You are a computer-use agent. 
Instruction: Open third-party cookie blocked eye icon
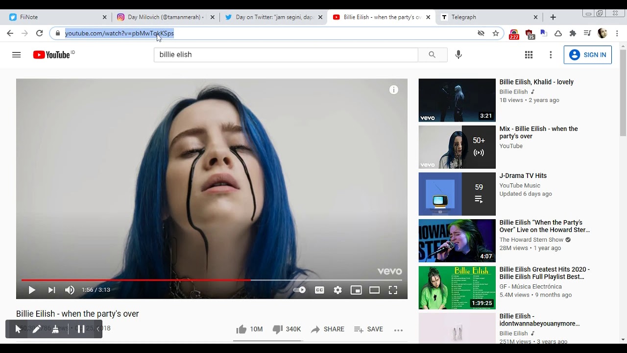481,33
